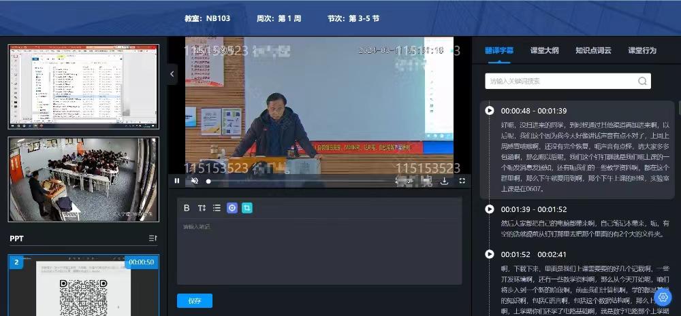Click the video progress bar handle
681x316 pixels.
click(208, 181)
